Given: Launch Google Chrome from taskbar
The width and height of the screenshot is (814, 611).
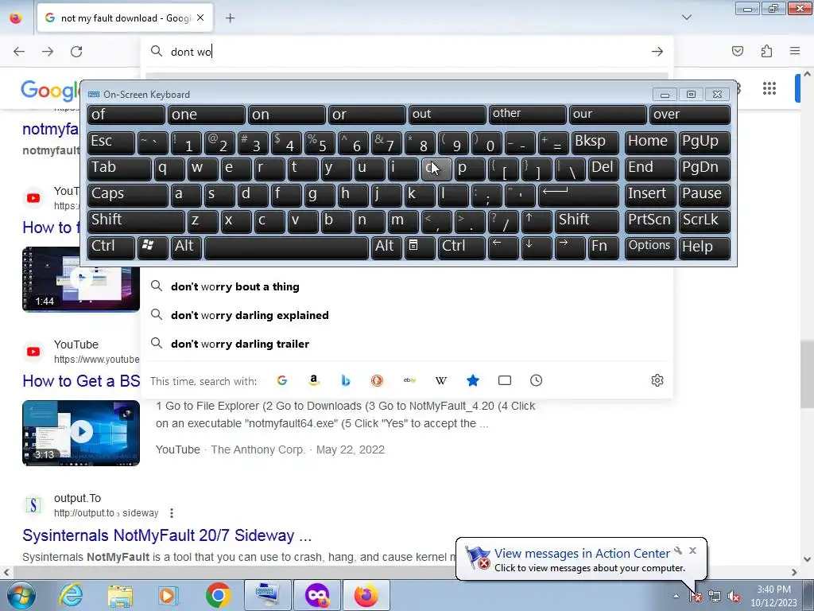Looking at the screenshot, I should [218, 595].
